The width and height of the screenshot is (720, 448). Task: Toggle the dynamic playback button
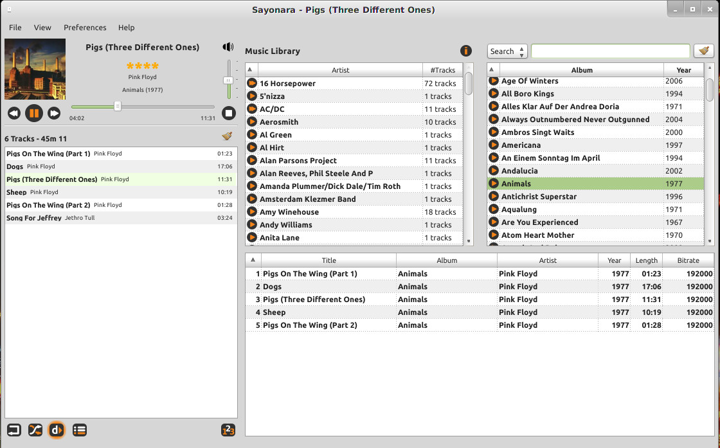click(57, 430)
